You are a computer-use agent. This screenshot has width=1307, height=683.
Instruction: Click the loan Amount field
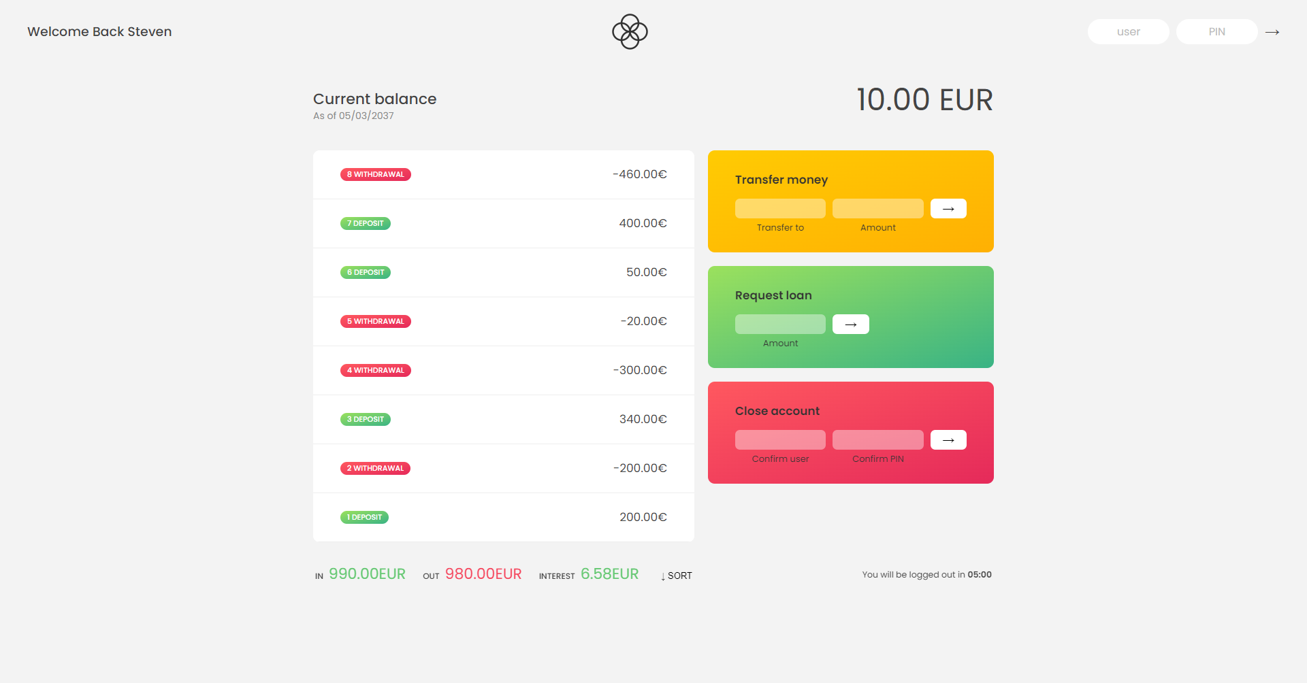(x=780, y=324)
